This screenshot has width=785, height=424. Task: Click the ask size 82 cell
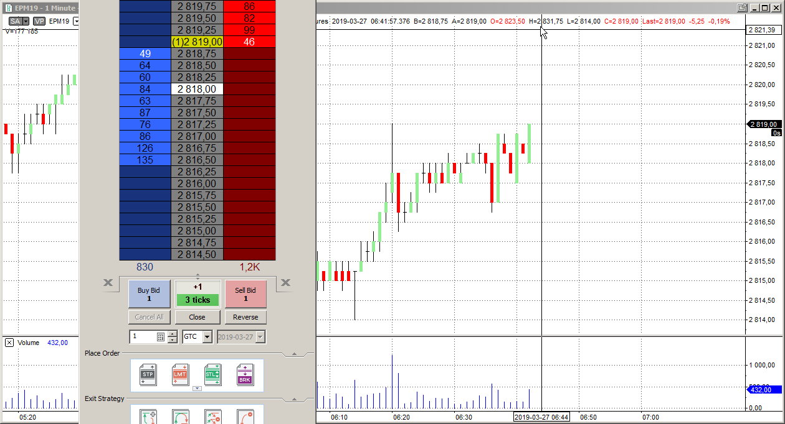(x=249, y=18)
